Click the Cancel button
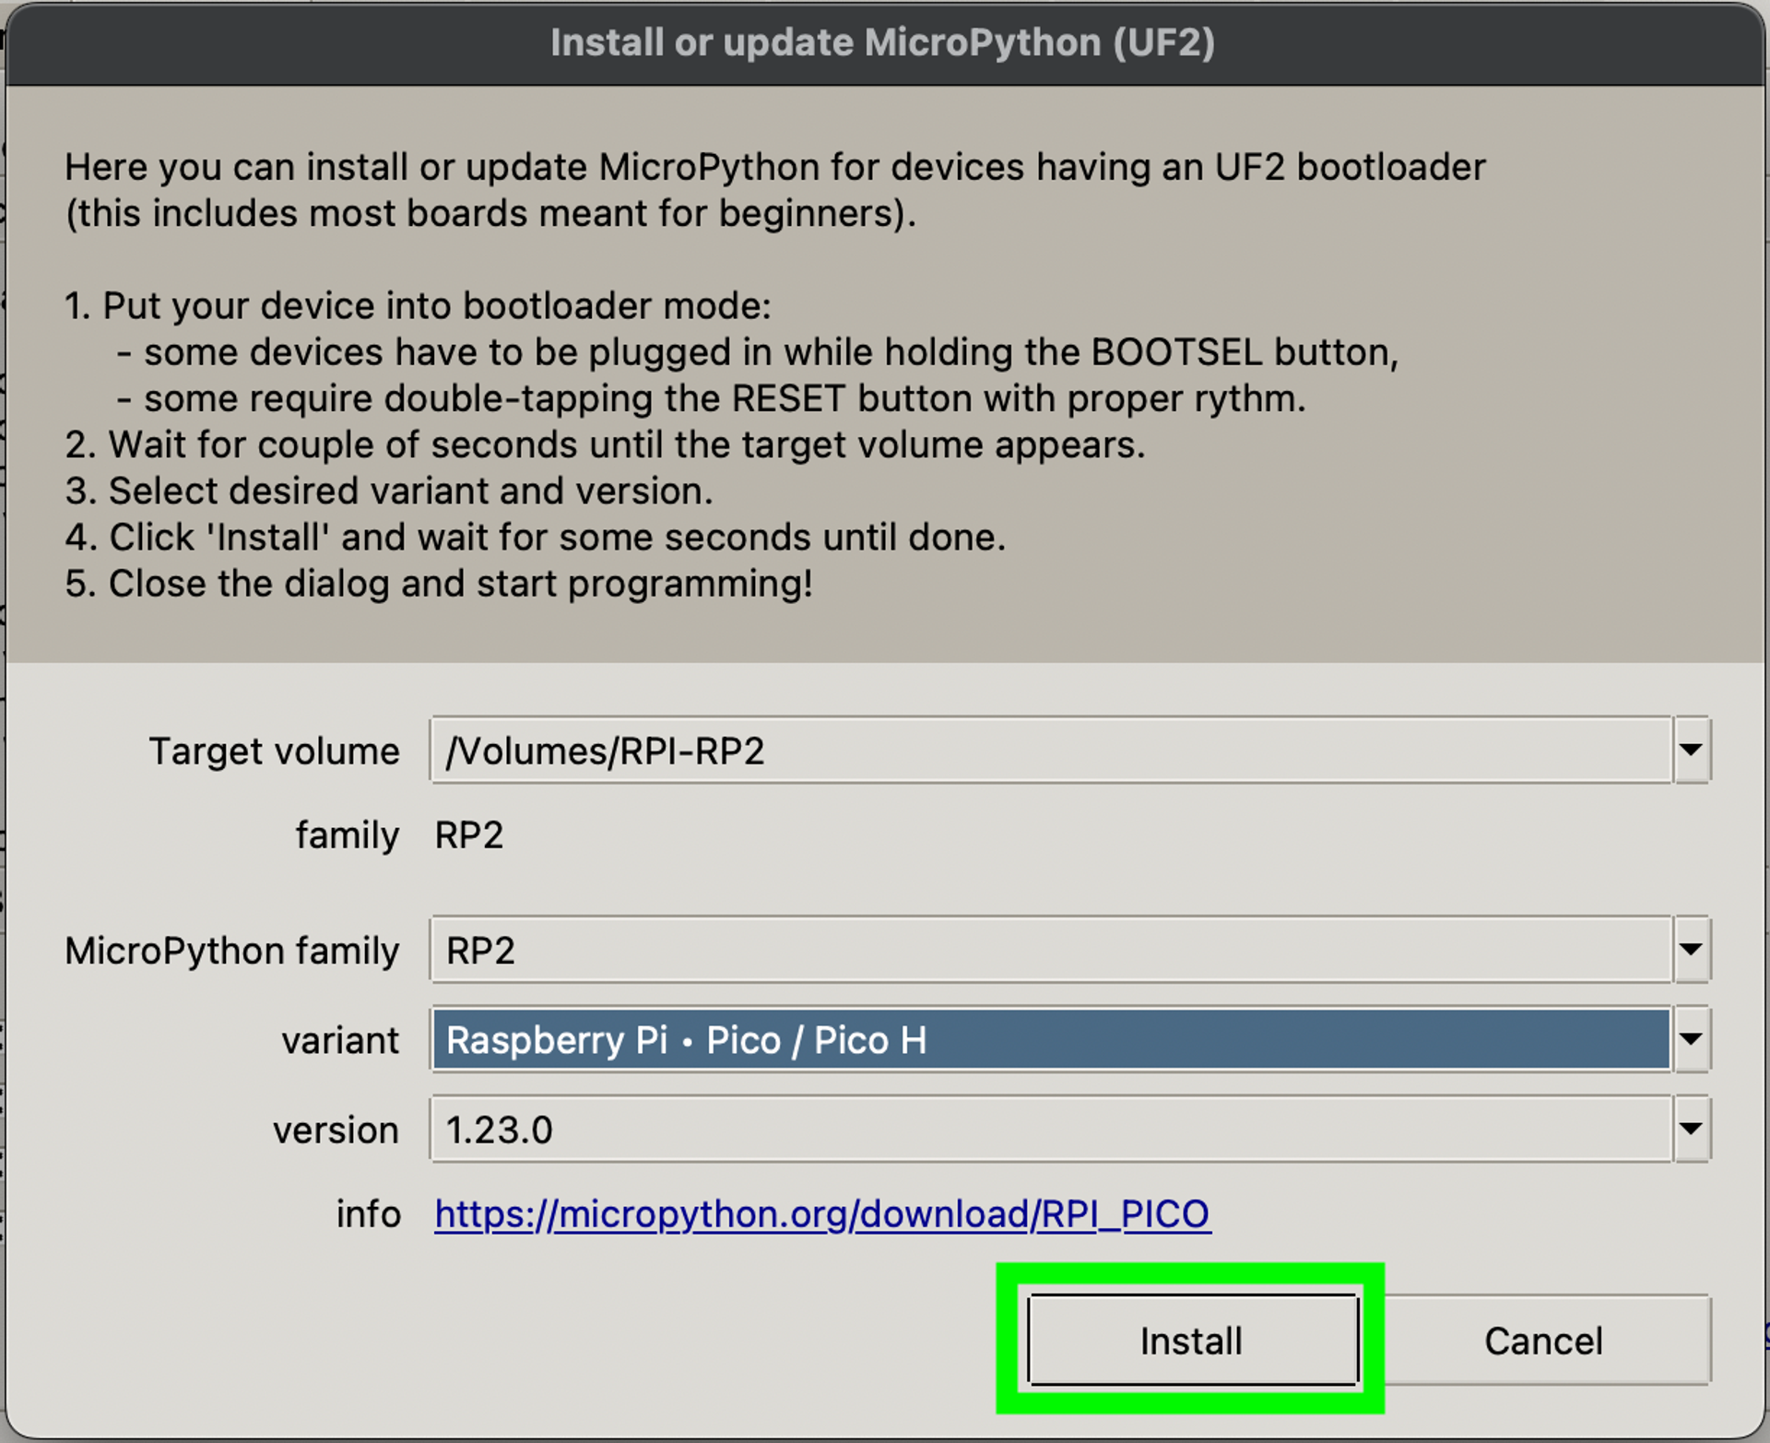Viewport: 1770px width, 1443px height. (x=1543, y=1340)
